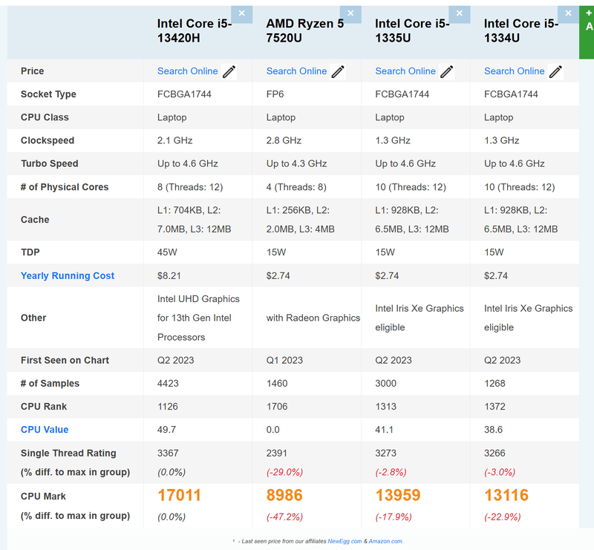Click CPU Value 41.1

click(384, 430)
